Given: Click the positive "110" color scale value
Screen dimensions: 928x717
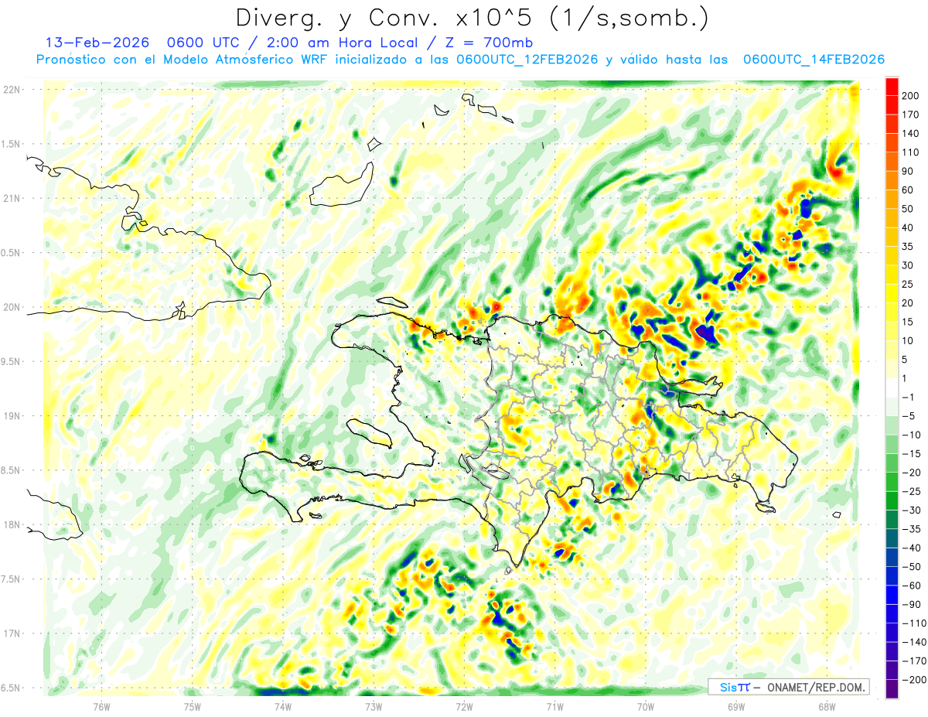Looking at the screenshot, I should click(x=912, y=152).
